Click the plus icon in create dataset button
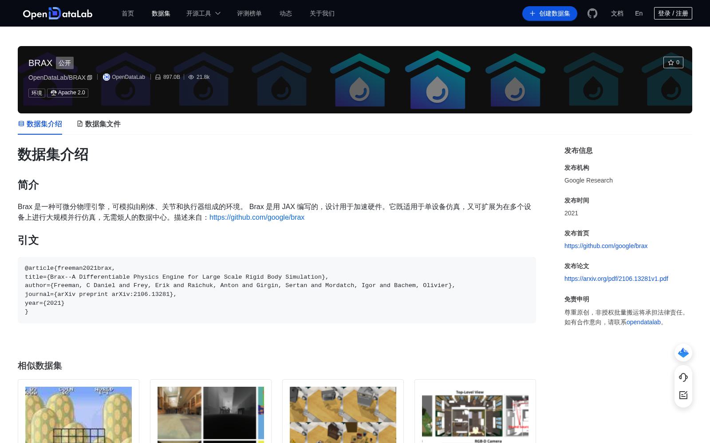The image size is (710, 443). [532, 13]
